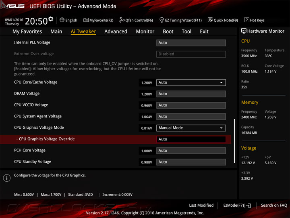Image resolution: width=290 pixels, height=218 pixels.
Task: Select the Ai Tweaker tab
Action: click(83, 31)
